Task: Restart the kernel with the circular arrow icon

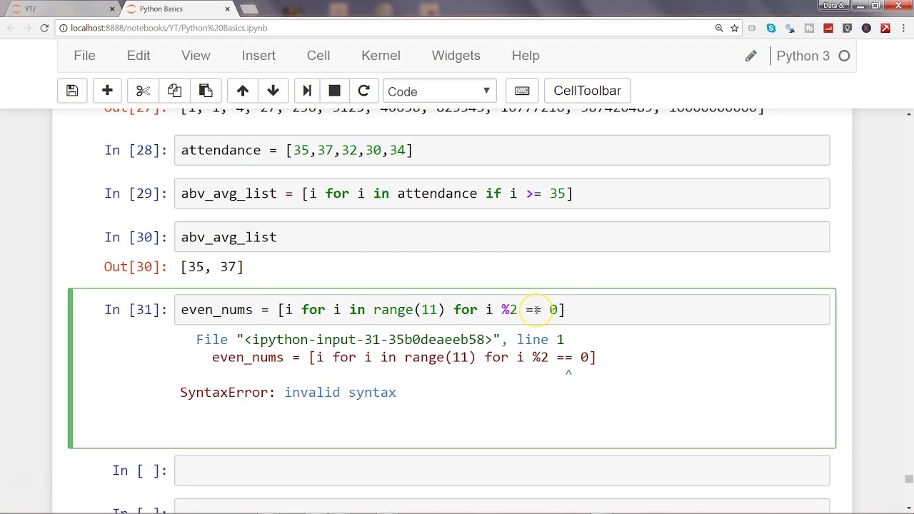Action: point(363,91)
